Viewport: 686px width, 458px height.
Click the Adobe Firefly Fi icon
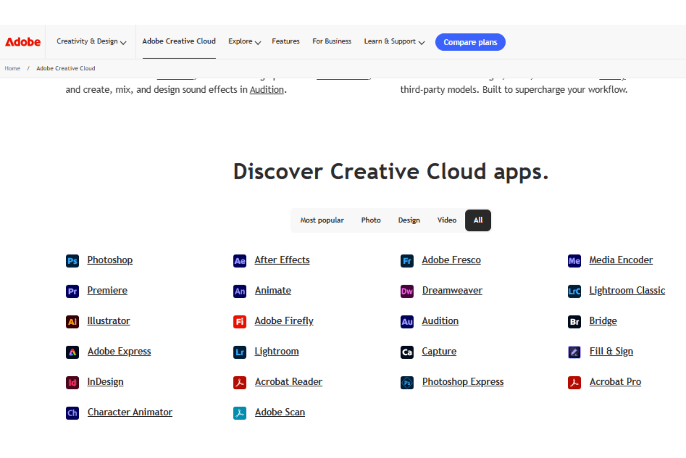pyautogui.click(x=240, y=322)
